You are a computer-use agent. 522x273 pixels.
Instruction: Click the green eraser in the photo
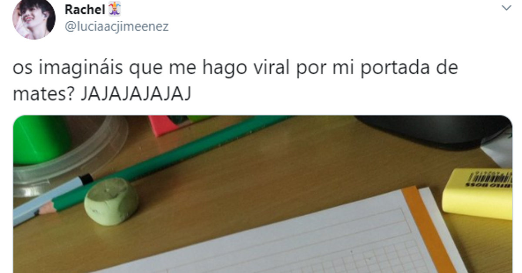pyautogui.click(x=111, y=201)
